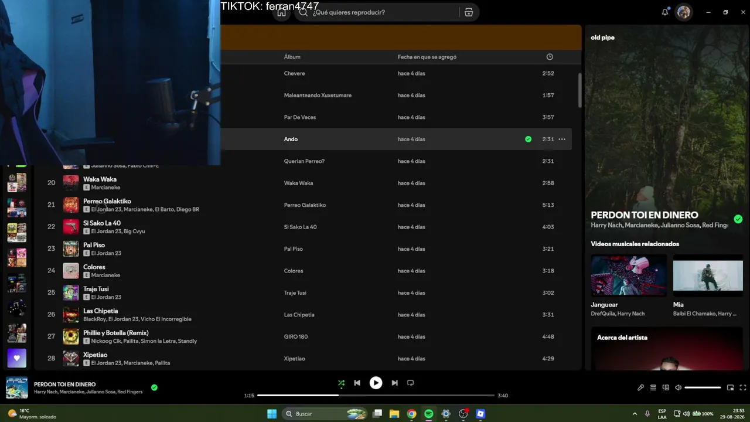
Task: Toggle repeat mode
Action: pos(410,383)
